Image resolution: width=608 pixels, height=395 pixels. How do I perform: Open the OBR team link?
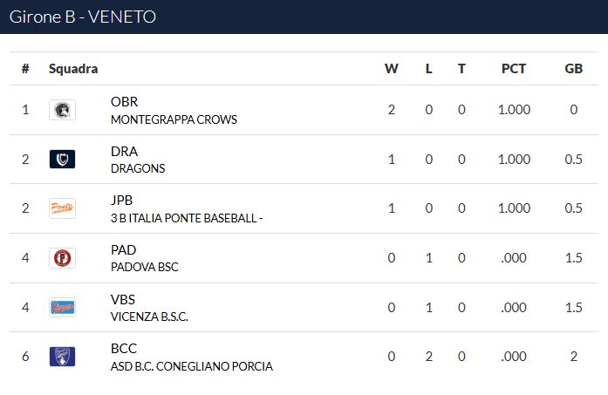coord(124,101)
